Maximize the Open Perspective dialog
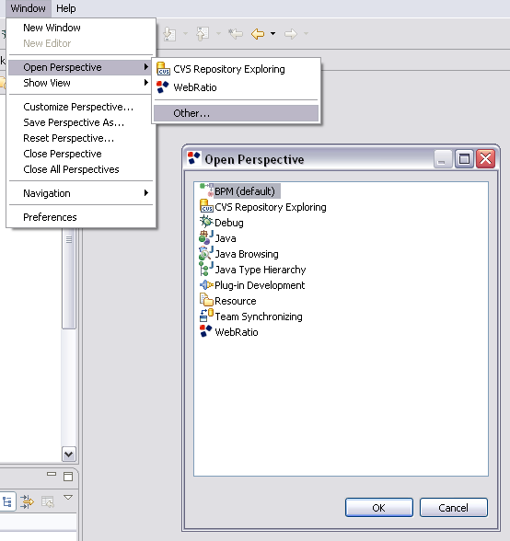The height and width of the screenshot is (541, 510). (464, 159)
